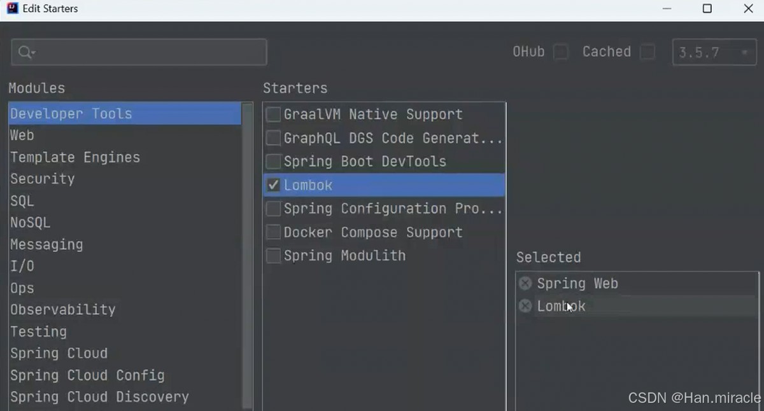Pick the Template Engines module
The image size is (764, 411).
(x=75, y=157)
